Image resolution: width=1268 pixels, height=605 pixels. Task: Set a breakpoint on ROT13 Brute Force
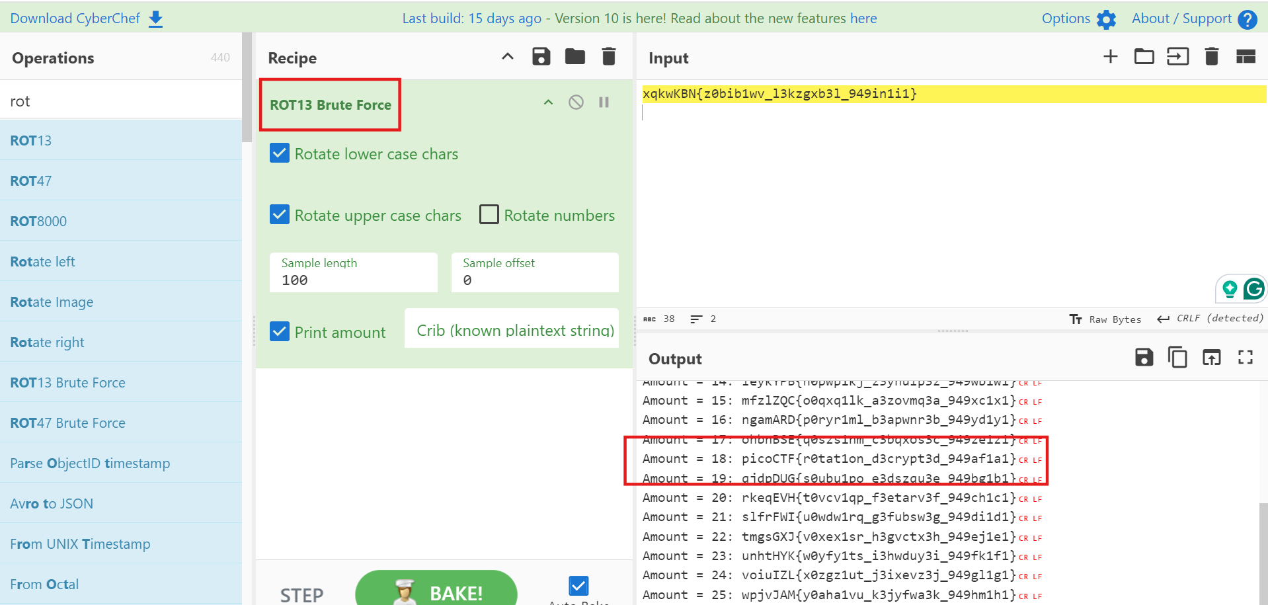coord(604,102)
